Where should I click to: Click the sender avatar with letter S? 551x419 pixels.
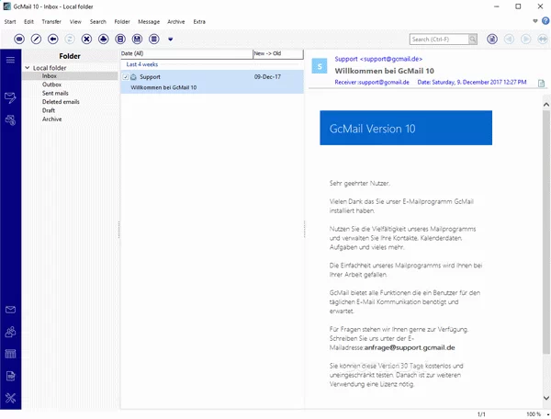coord(320,66)
